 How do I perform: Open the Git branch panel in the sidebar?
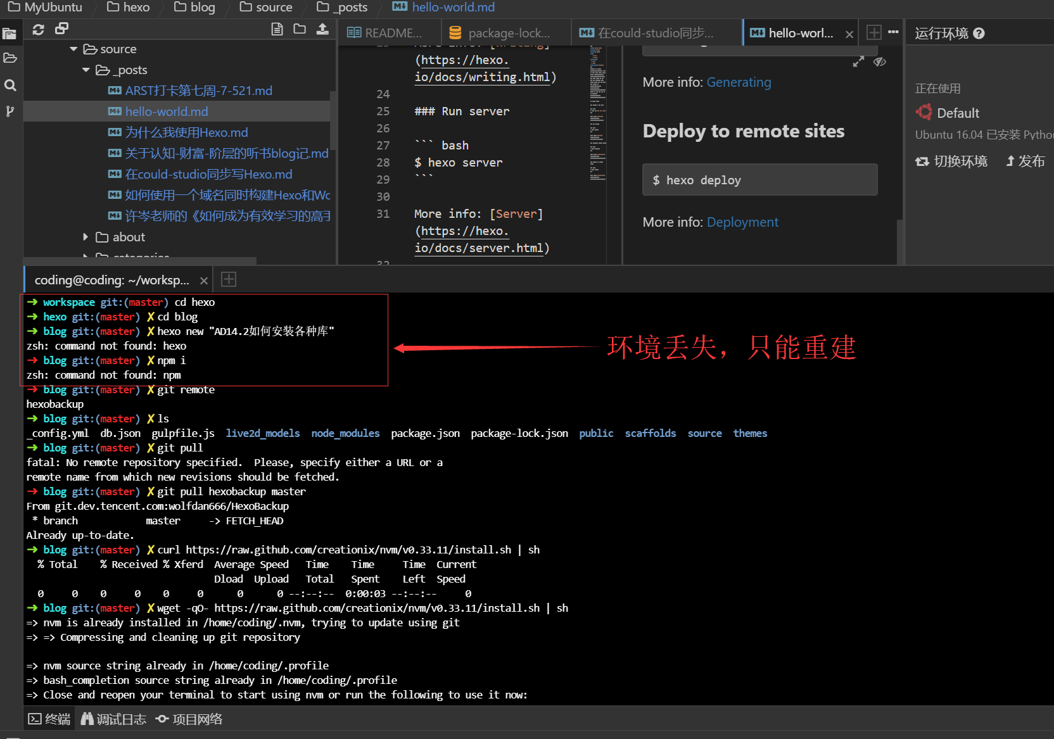pyautogui.click(x=10, y=111)
